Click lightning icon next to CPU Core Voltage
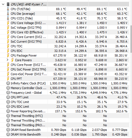132x138 pixels. [8, 23]
